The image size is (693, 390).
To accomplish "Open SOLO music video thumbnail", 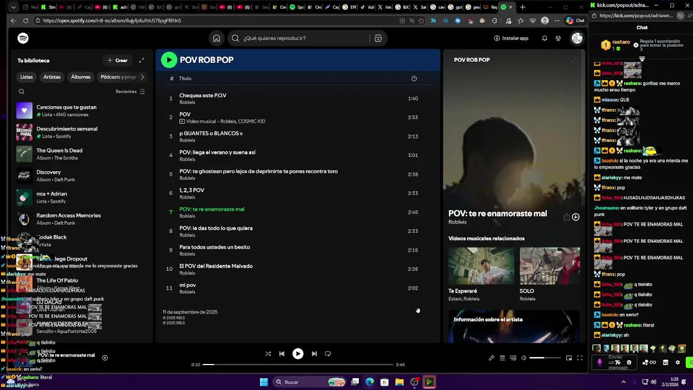I will click(x=550, y=266).
